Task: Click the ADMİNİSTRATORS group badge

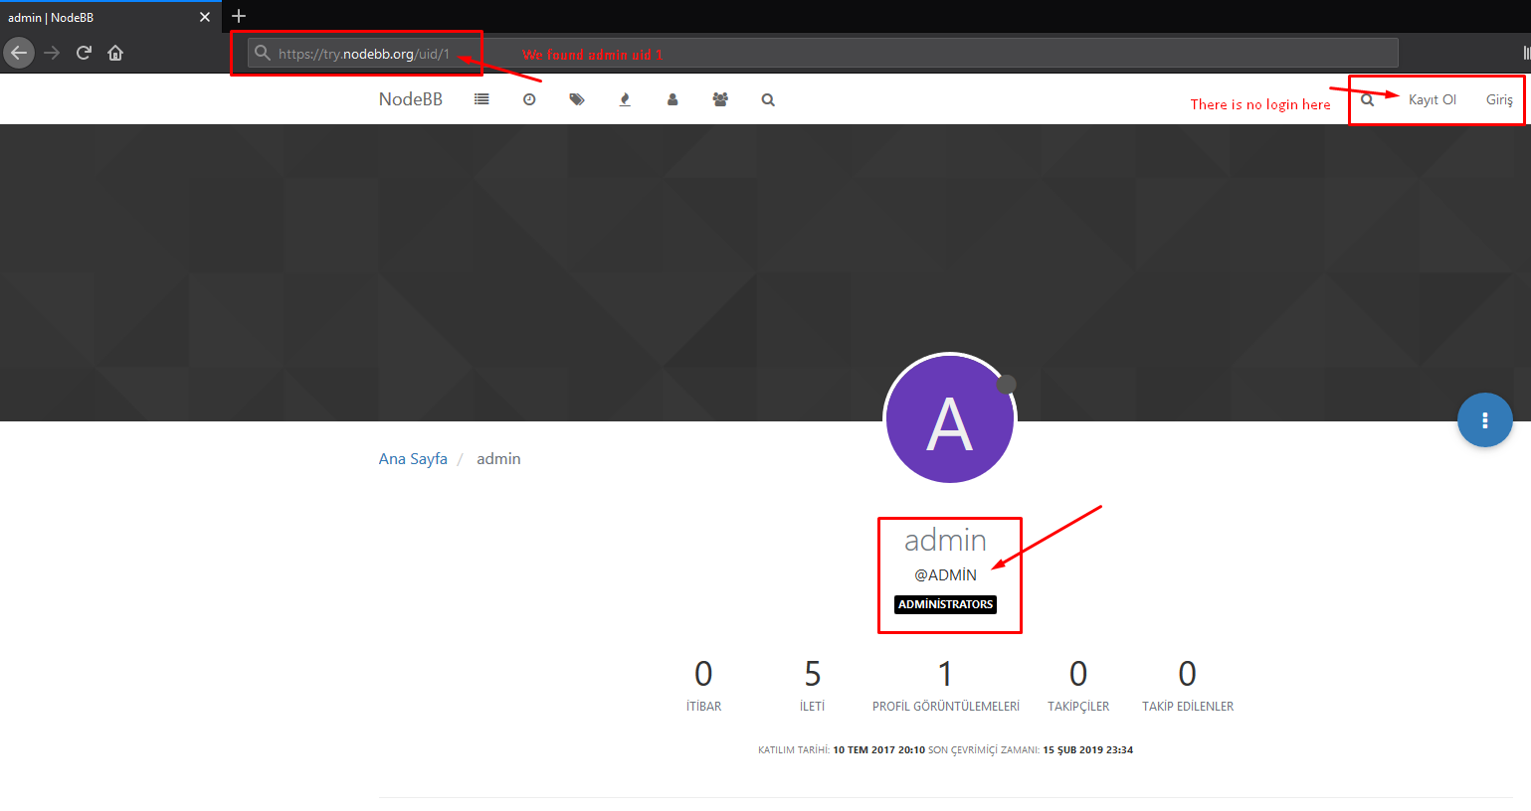Action: [x=945, y=604]
